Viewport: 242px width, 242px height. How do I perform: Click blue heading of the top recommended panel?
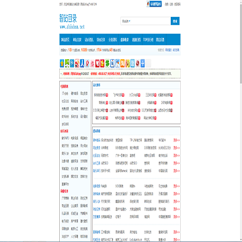click(x=97, y=85)
